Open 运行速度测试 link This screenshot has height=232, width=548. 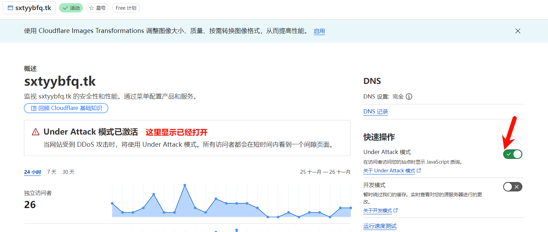click(380, 226)
